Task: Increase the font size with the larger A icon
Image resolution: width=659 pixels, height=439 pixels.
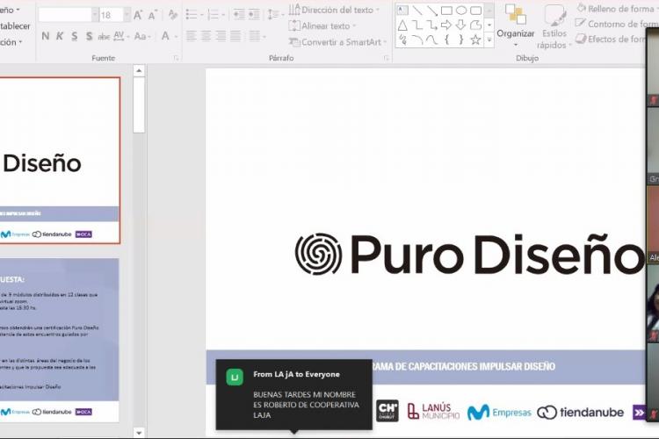Action: tap(137, 15)
